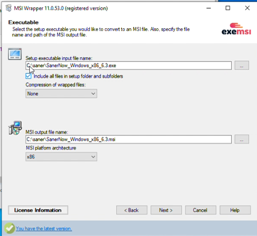This screenshot has width=257, height=236.
Task: Click the green checkmark latest-version icon
Action: 9,228
